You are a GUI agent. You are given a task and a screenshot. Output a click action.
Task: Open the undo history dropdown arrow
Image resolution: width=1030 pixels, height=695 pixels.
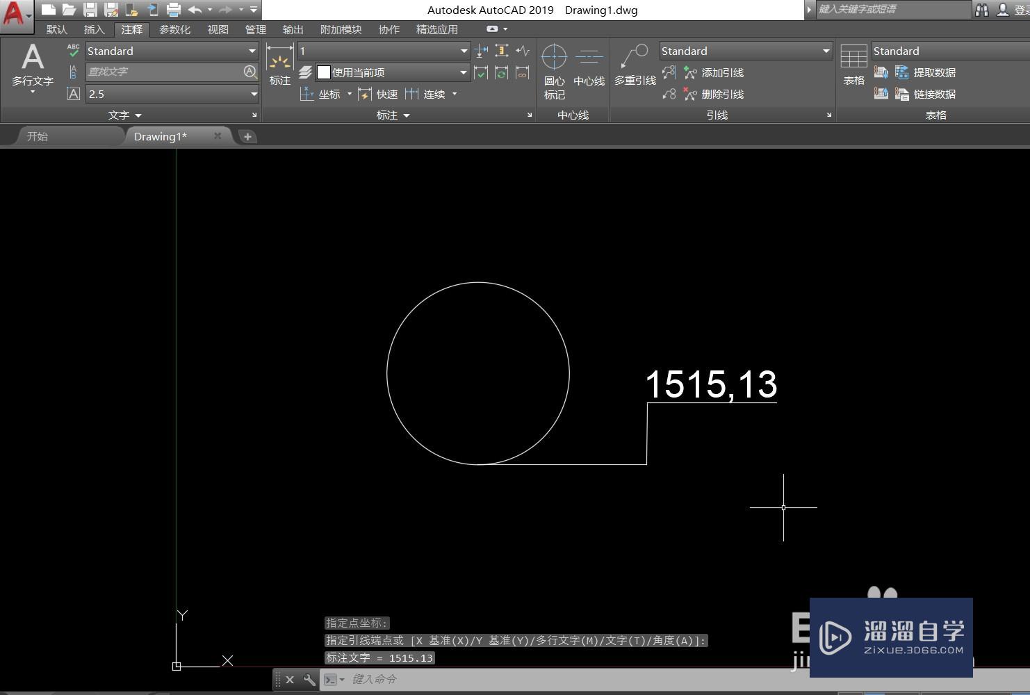point(210,10)
